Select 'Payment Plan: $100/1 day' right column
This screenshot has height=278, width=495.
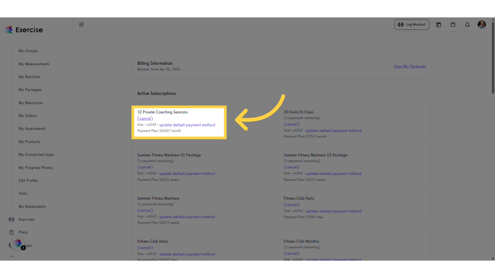(x=303, y=217)
